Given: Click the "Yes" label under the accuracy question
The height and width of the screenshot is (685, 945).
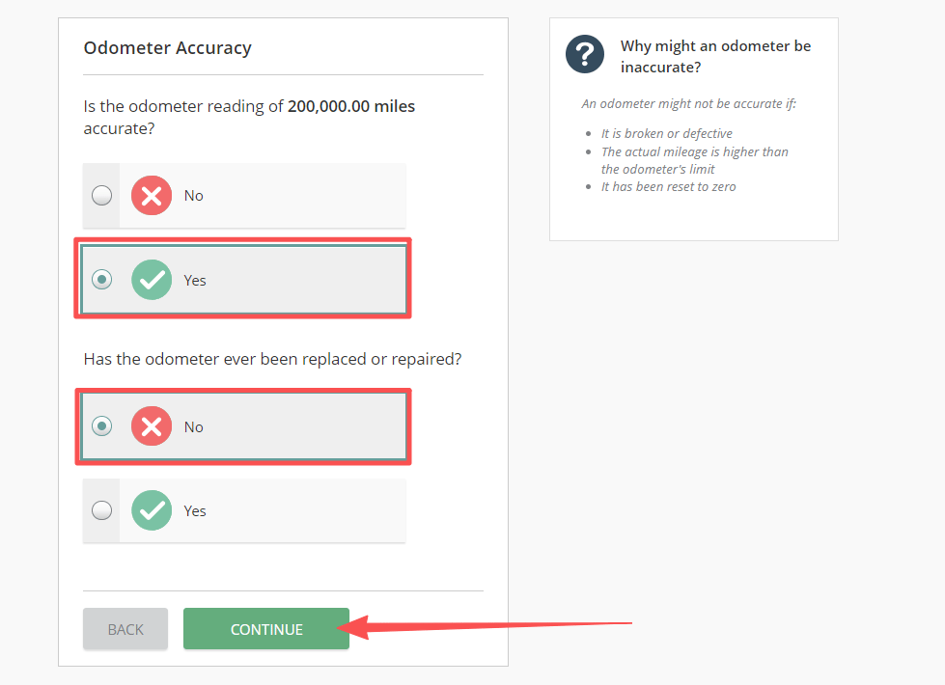Looking at the screenshot, I should 195,281.
